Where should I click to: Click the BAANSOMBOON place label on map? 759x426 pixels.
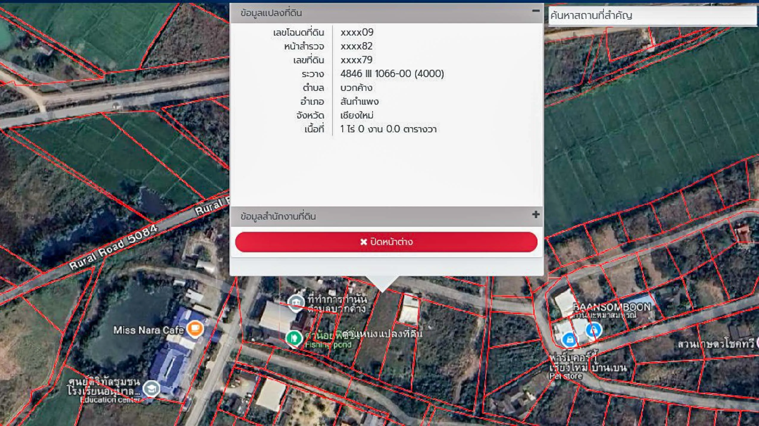612,307
